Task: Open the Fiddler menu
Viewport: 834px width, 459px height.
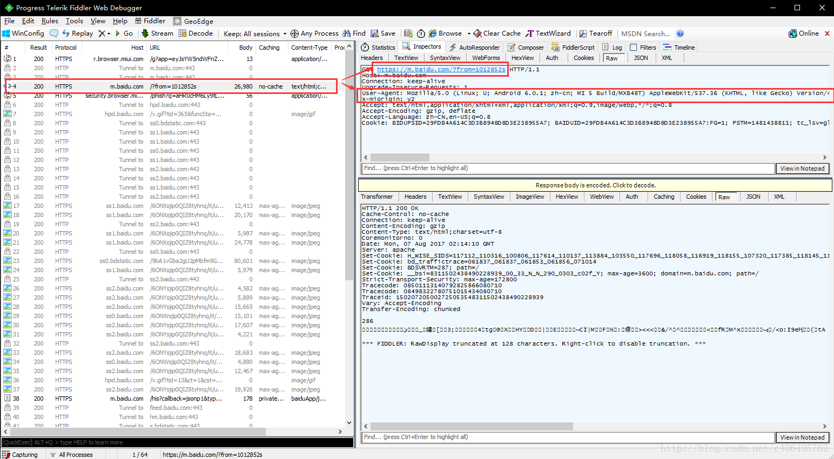Action: pos(150,21)
